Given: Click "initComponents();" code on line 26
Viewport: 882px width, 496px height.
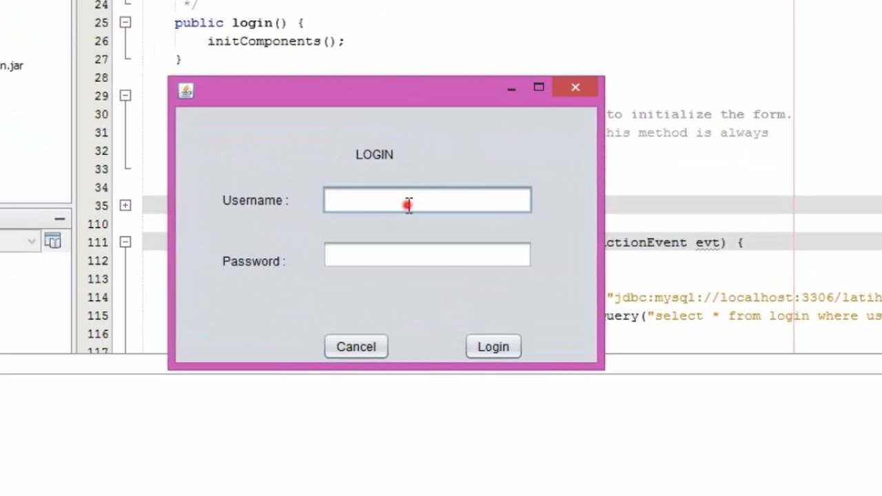Looking at the screenshot, I should [x=276, y=41].
